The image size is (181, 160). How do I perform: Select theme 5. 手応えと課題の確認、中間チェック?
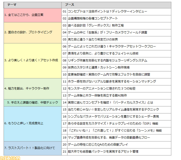[x=33, y=103]
